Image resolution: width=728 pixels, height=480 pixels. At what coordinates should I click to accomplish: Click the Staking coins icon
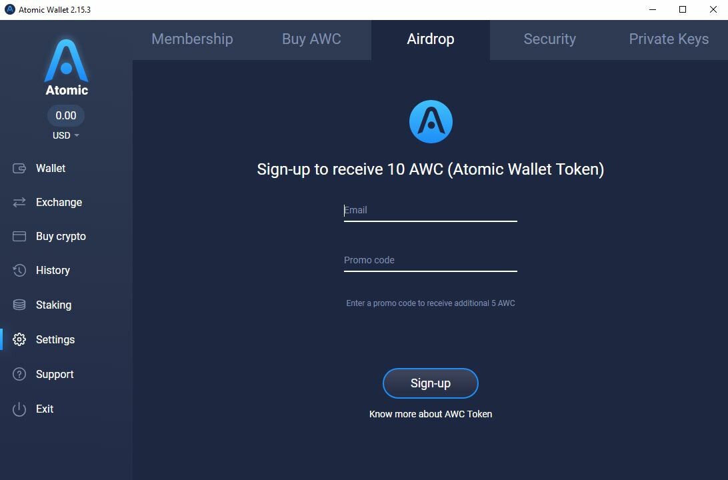pos(19,305)
